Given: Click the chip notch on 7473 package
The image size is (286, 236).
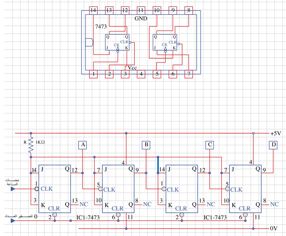Looking at the screenshot, I should [89, 42].
